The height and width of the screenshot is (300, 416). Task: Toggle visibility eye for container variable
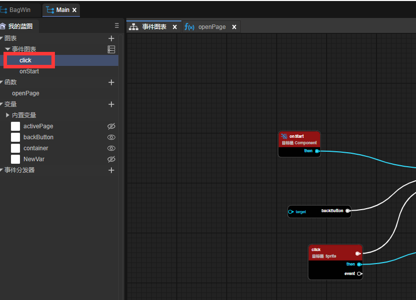pyautogui.click(x=111, y=148)
